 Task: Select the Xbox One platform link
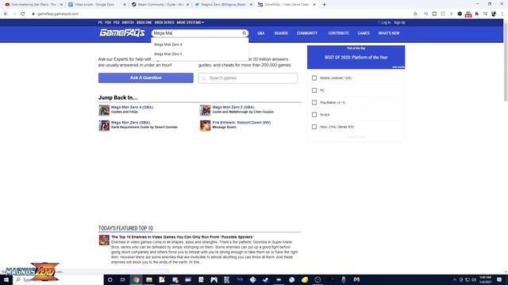tap(144, 23)
